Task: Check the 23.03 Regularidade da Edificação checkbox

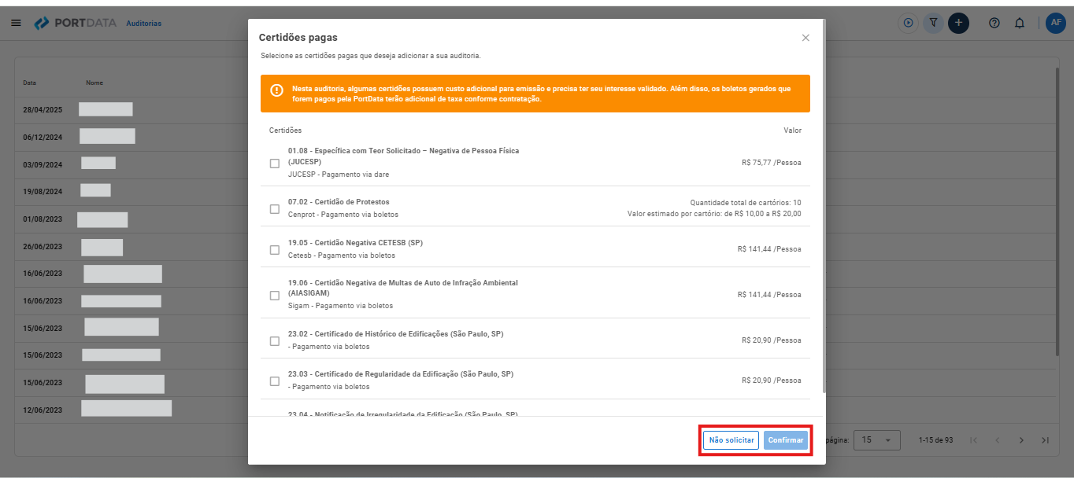Action: click(275, 381)
